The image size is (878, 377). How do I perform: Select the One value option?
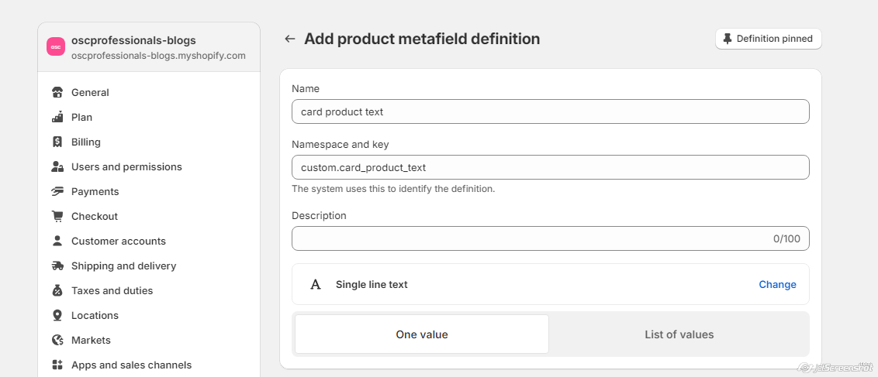(x=422, y=334)
